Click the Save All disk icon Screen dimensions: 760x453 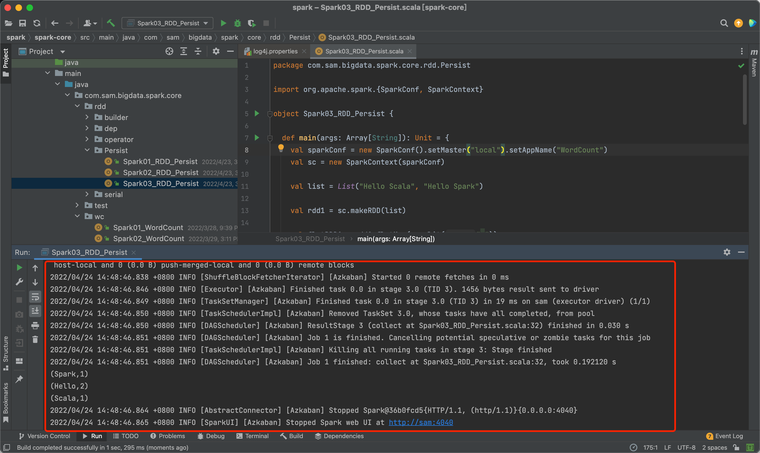pos(23,23)
